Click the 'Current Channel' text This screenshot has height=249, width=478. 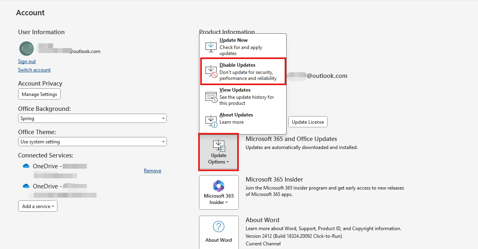(263, 243)
